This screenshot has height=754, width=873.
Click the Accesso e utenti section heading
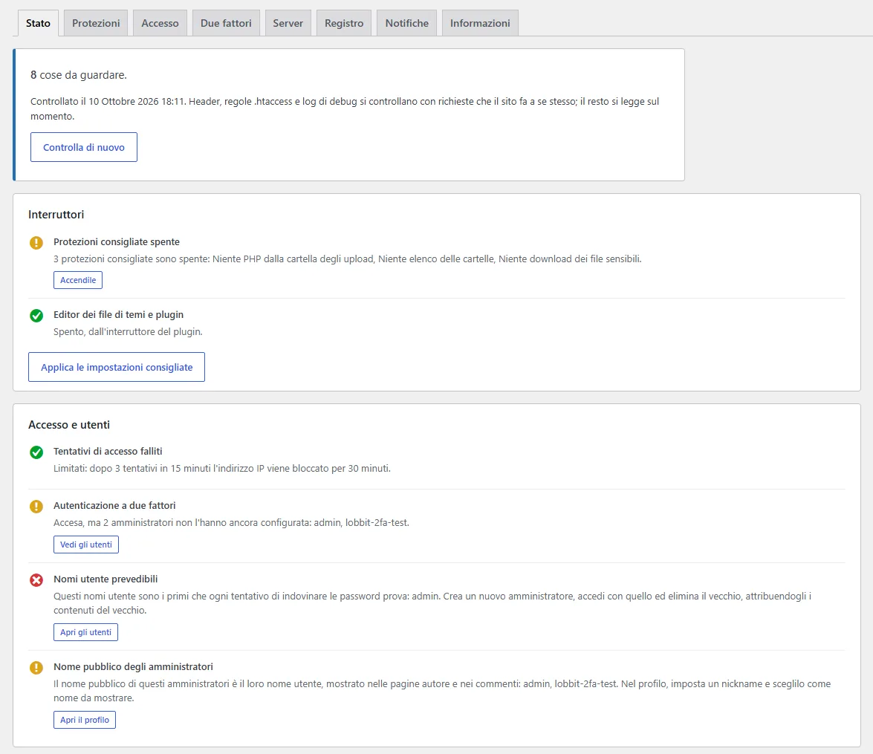pos(69,424)
